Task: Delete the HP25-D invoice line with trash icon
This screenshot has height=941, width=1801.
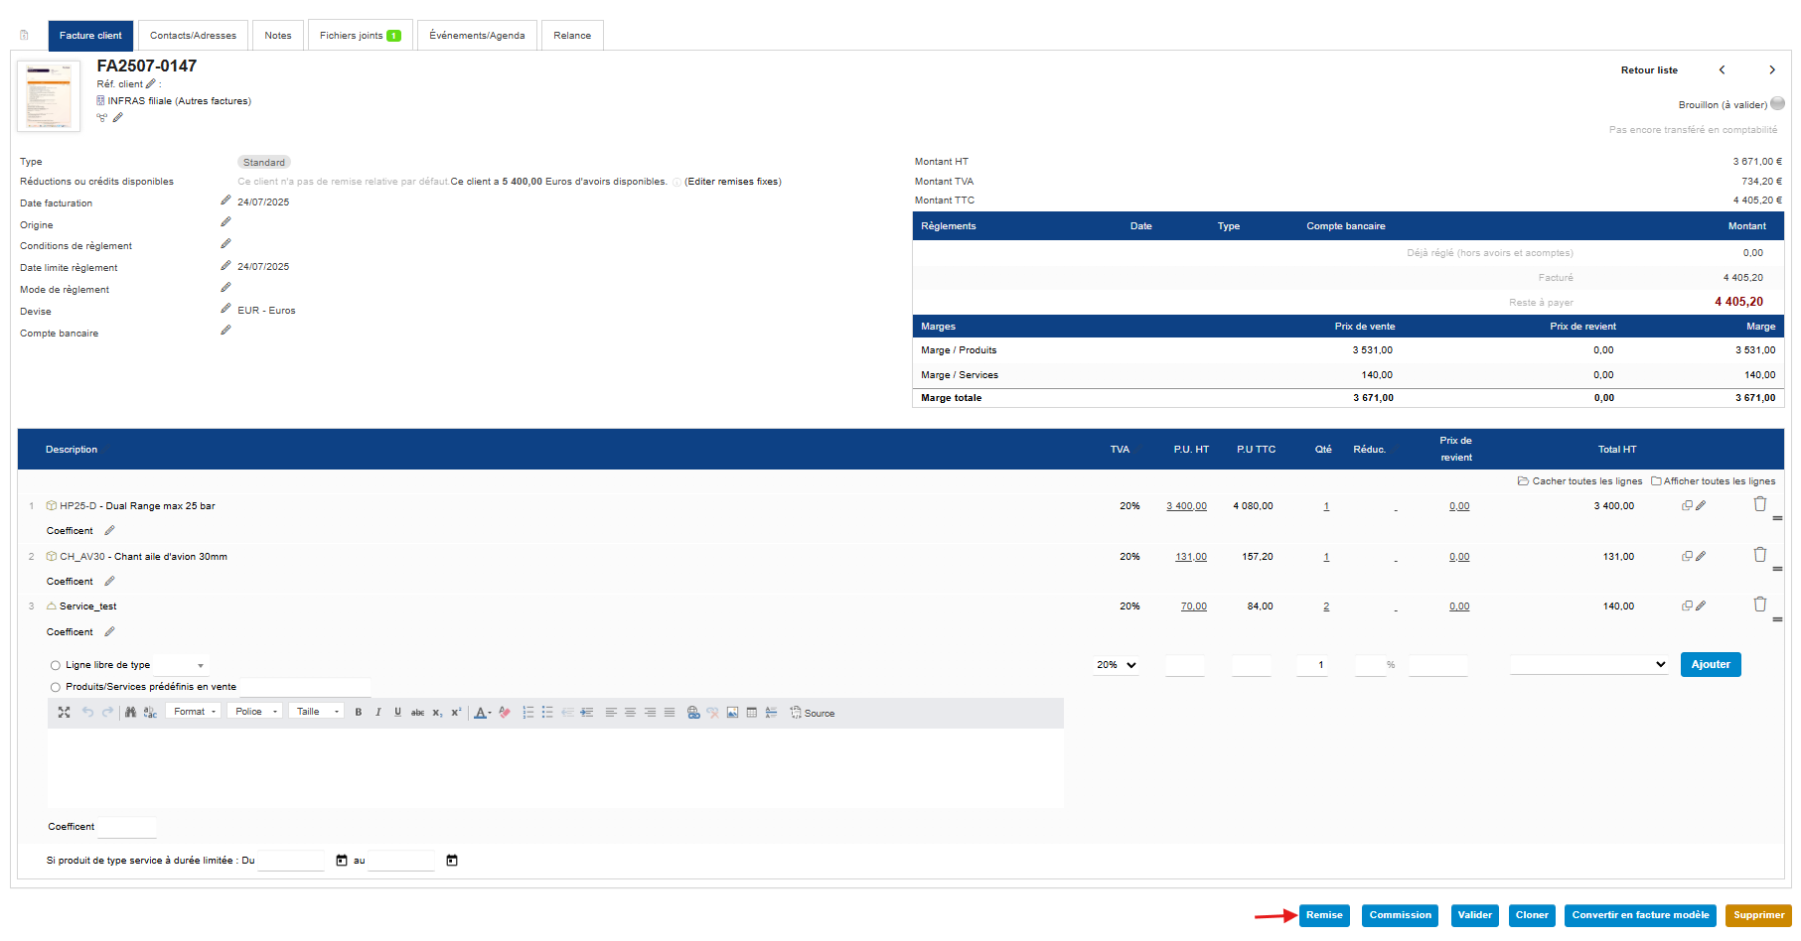Action: click(1759, 504)
